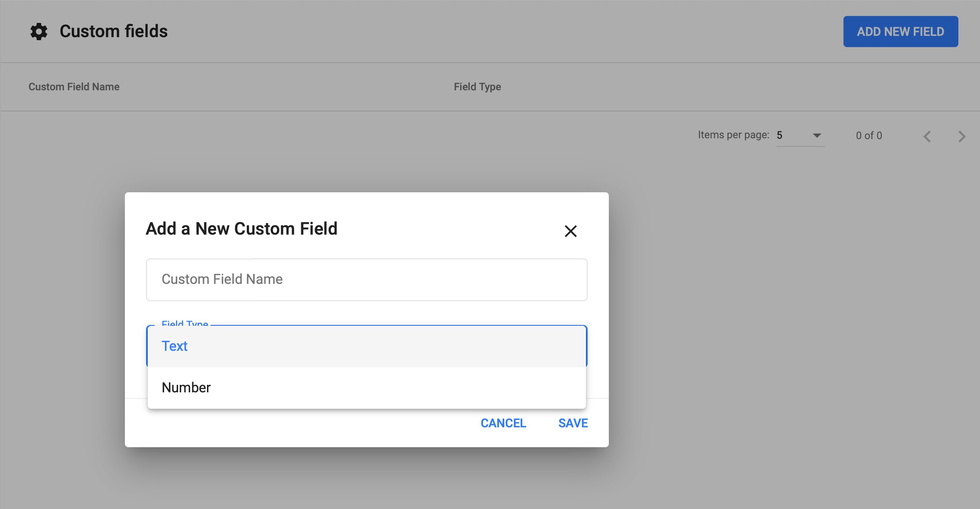This screenshot has width=980, height=509.
Task: Click the Custom Field Name column header
Action: tap(74, 87)
